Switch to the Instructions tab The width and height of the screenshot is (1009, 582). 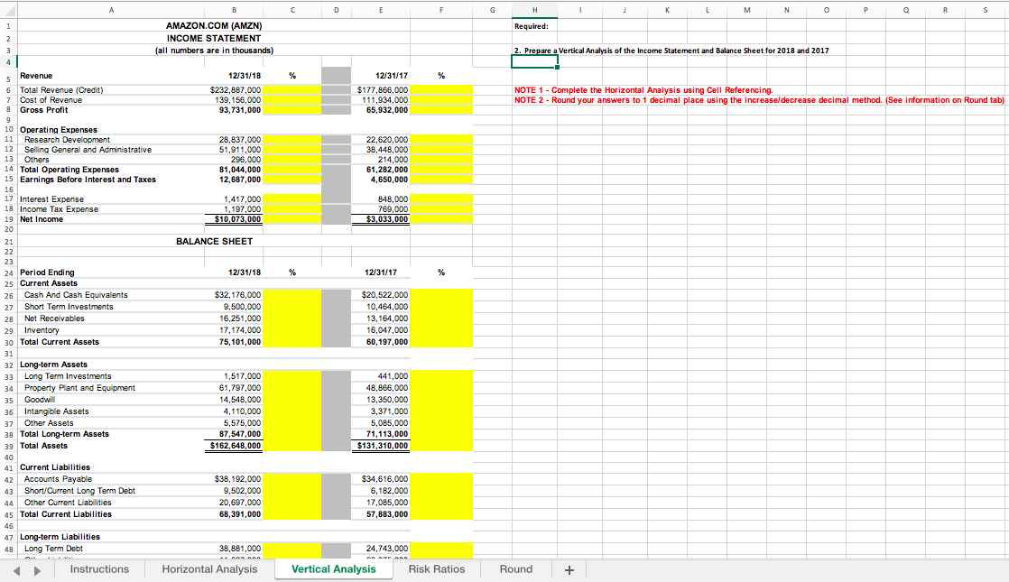[x=99, y=569]
